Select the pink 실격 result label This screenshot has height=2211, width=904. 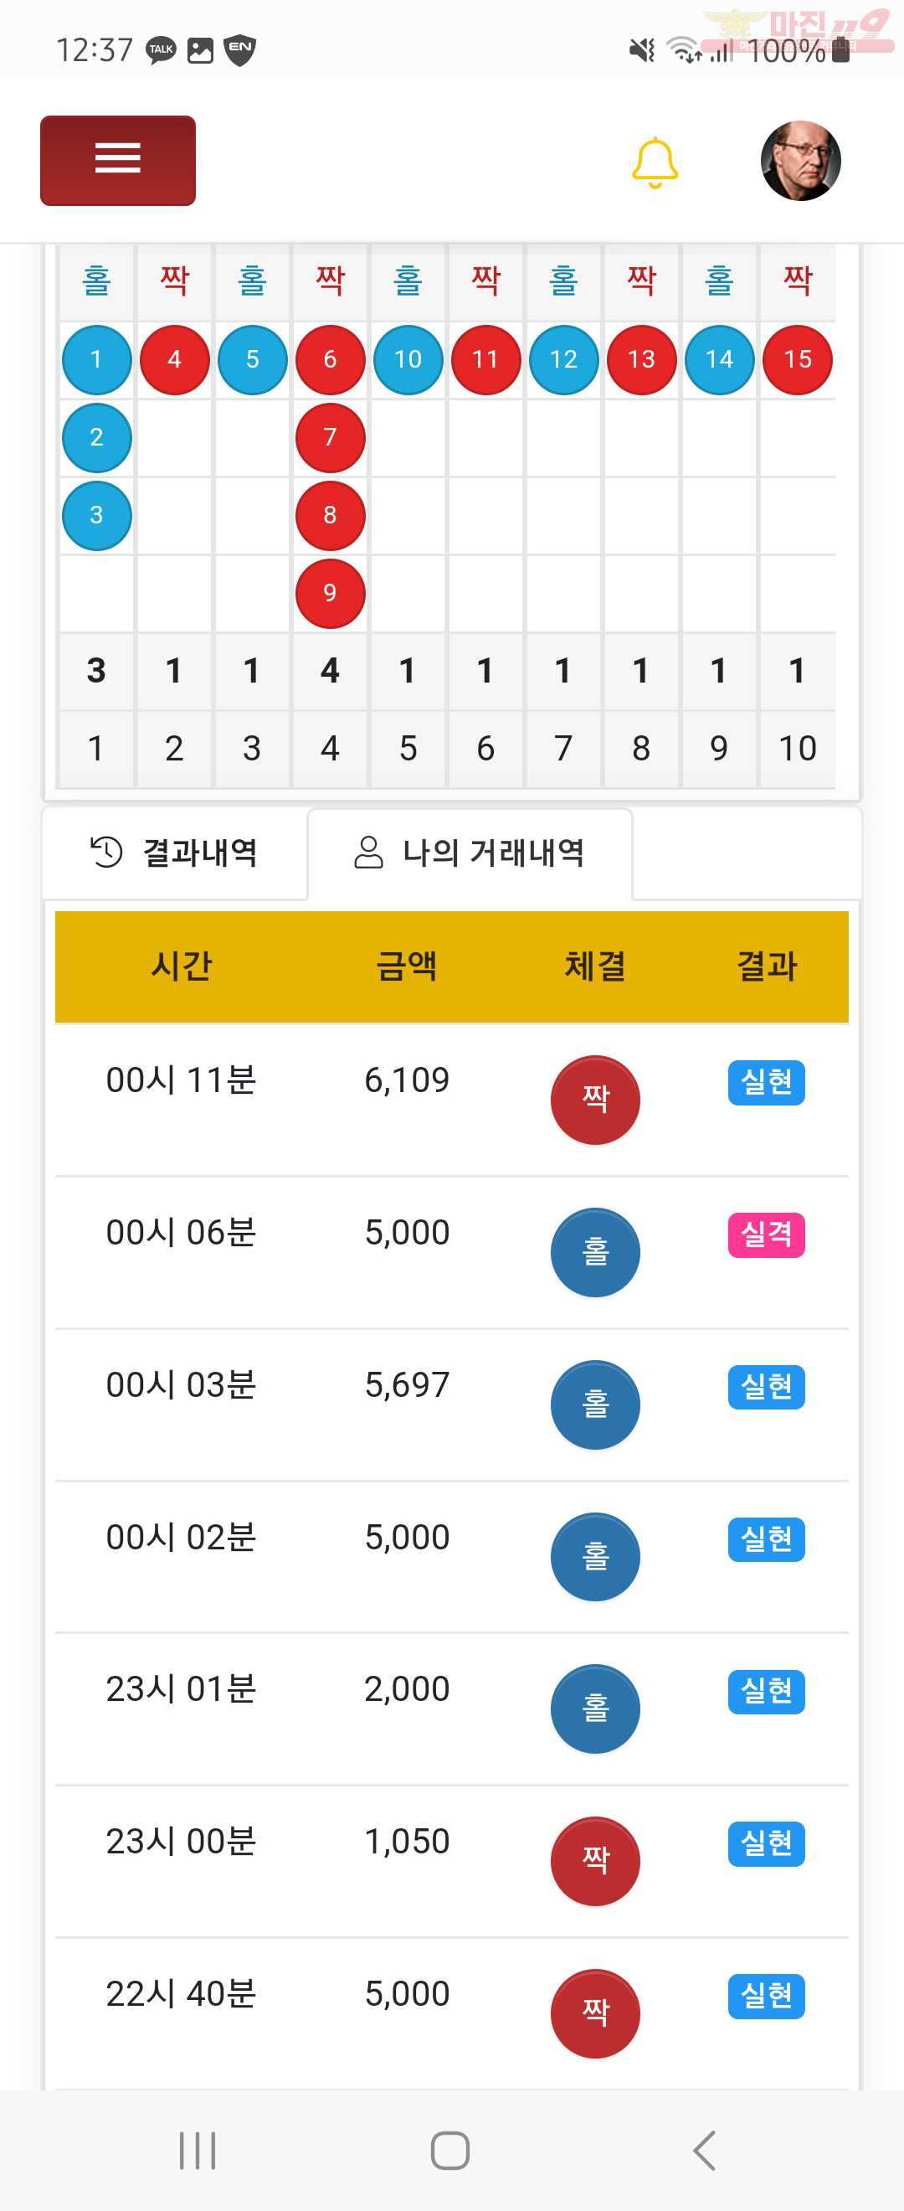[x=766, y=1235]
